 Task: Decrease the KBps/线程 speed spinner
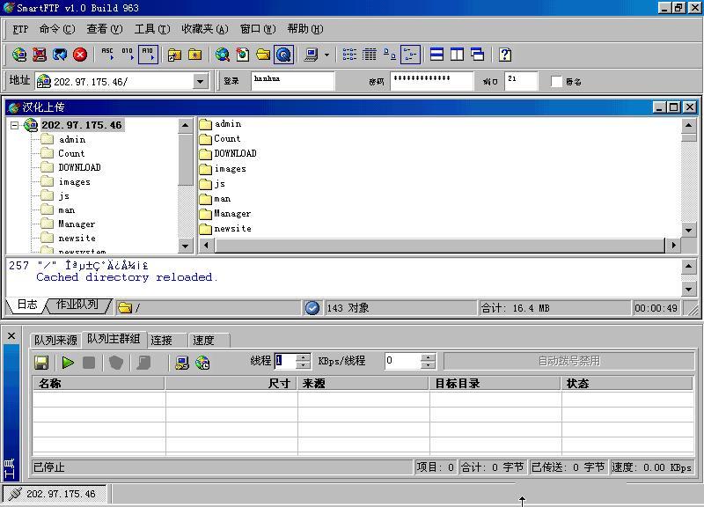tap(429, 364)
